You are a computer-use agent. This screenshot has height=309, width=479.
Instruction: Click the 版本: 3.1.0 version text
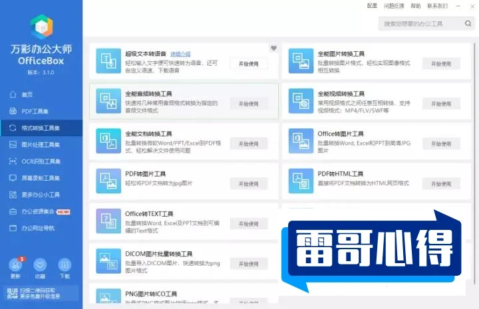pyautogui.click(x=41, y=72)
